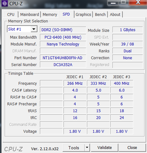This screenshot has width=147, height=153.
Task: Select CAS# Latency 5.0 cell
Action: [98, 90]
